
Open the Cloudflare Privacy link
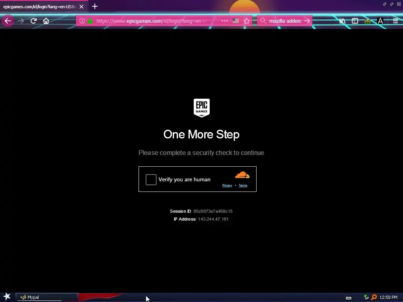(227, 186)
